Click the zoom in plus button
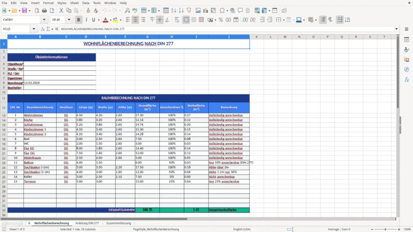This screenshot has width=413, height=232. pos(399,229)
